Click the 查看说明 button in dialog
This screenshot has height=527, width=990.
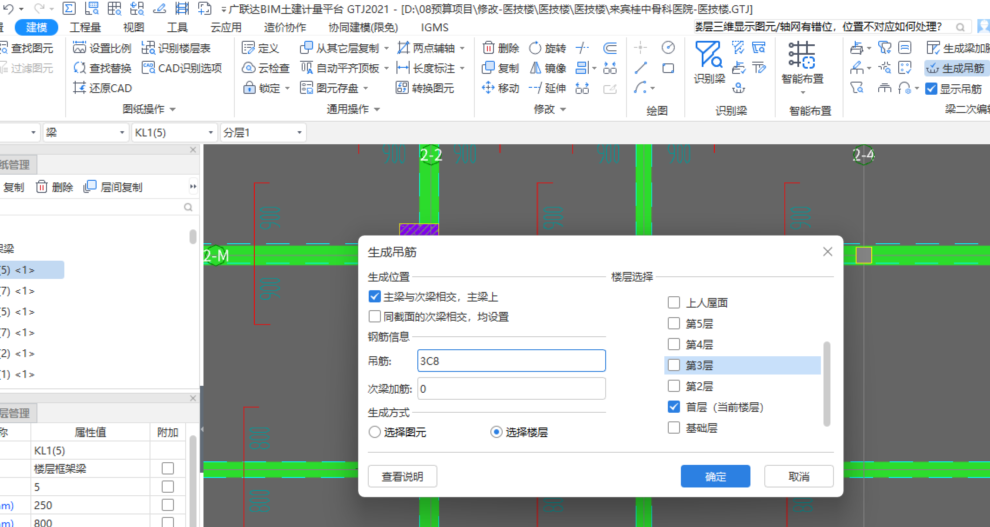point(402,477)
